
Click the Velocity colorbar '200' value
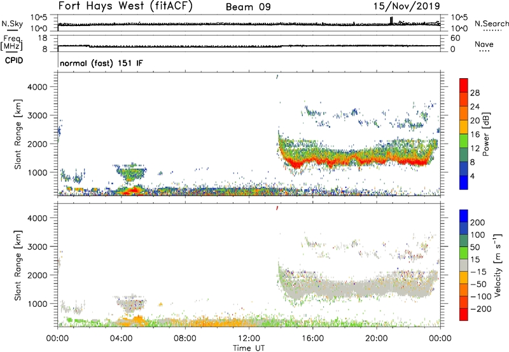click(478, 222)
